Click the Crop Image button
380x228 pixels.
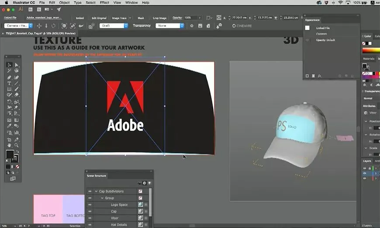[x=159, y=18]
